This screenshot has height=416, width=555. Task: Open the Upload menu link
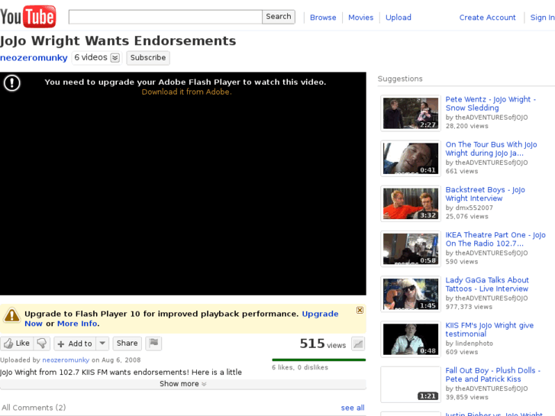point(399,18)
